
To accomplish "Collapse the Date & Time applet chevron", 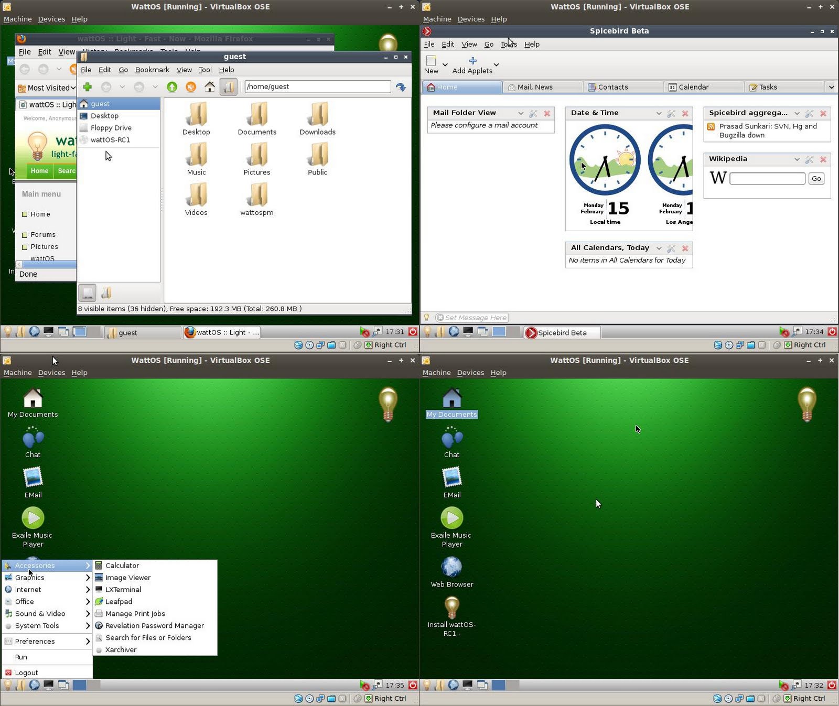I will tap(659, 113).
